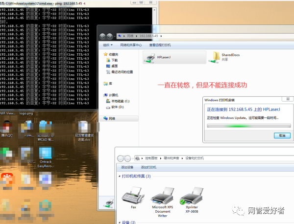Open the HPLaserJ shared printer
Image resolution: width=294 pixels, height=224 pixels.
pos(174,57)
